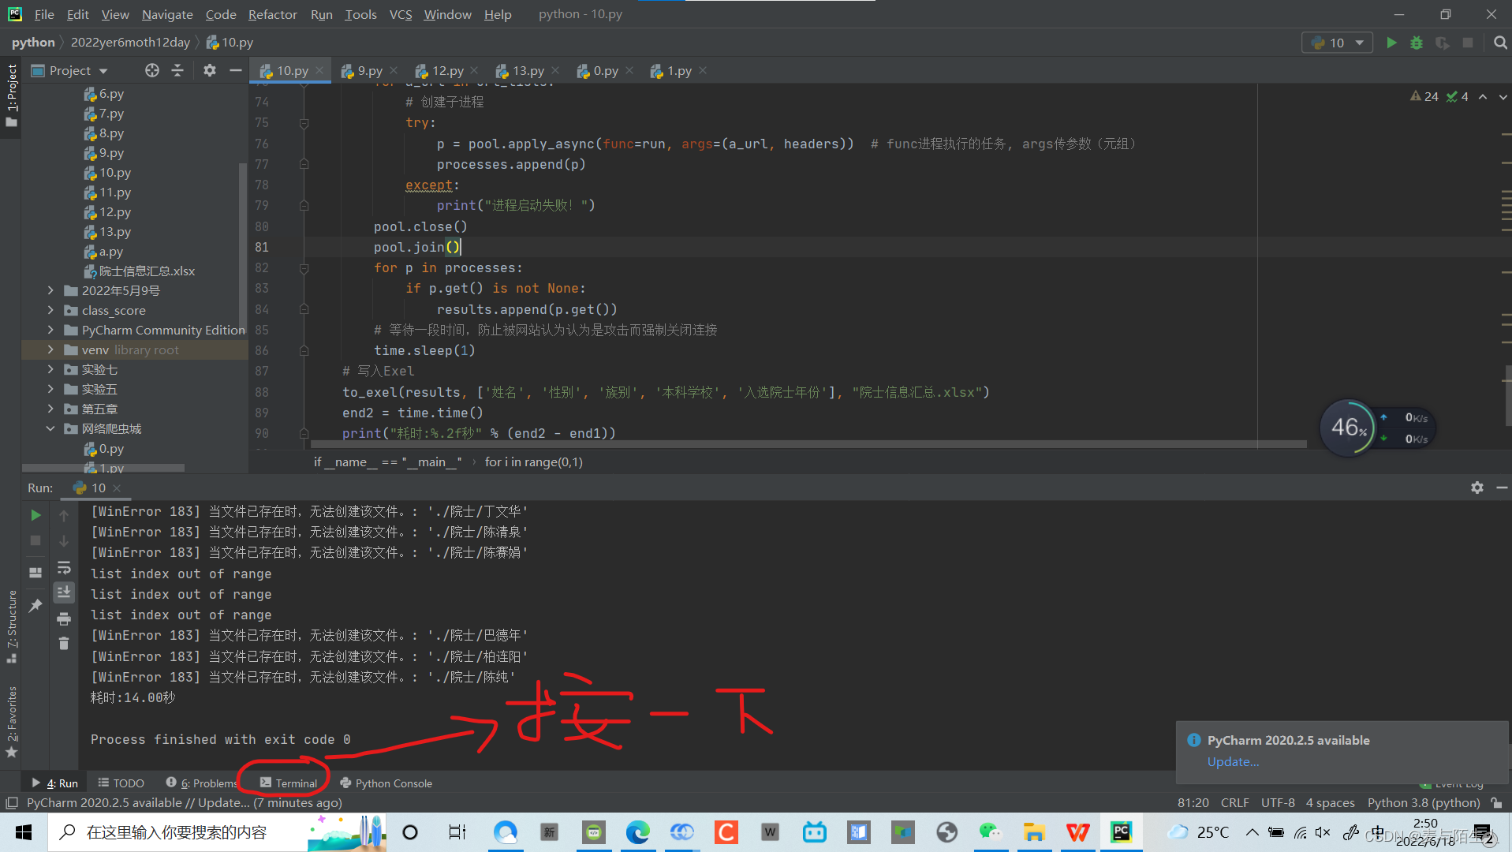Image resolution: width=1512 pixels, height=852 pixels.
Task: Toggle soft-wrap in Run console
Action: tap(64, 568)
